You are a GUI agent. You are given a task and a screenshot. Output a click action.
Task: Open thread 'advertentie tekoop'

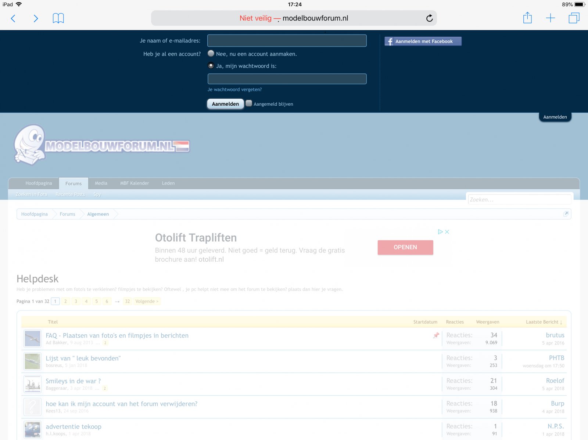coord(73,426)
